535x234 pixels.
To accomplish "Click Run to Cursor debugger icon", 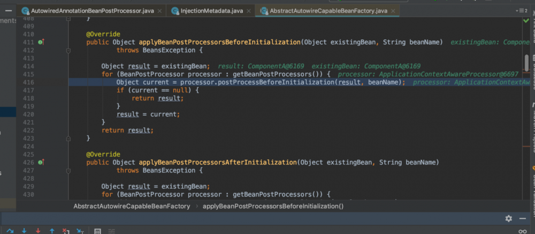I will click(x=80, y=231).
